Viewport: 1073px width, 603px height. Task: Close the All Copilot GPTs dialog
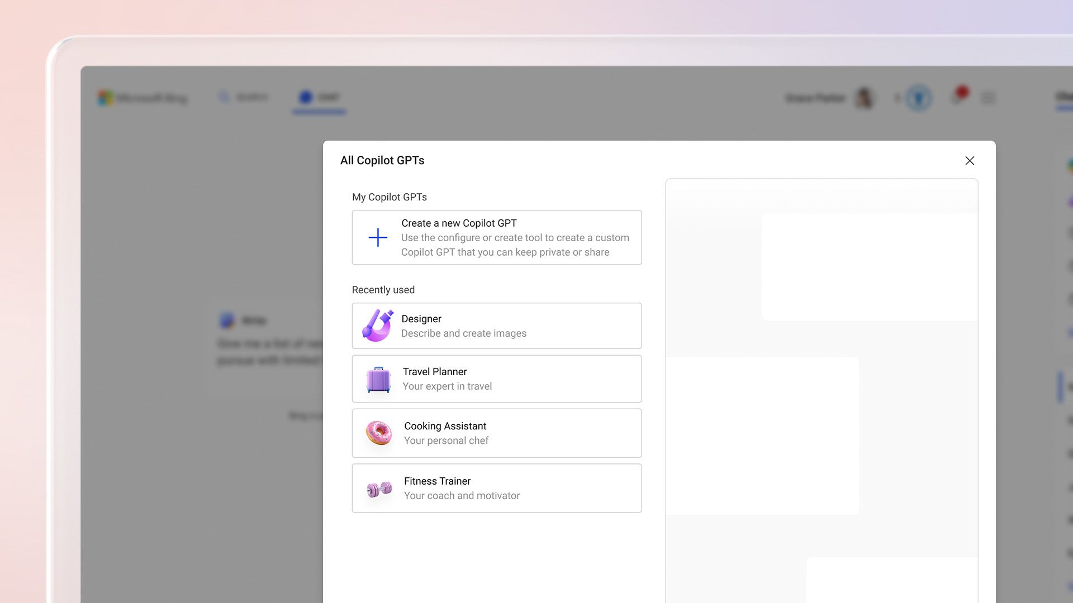970,160
